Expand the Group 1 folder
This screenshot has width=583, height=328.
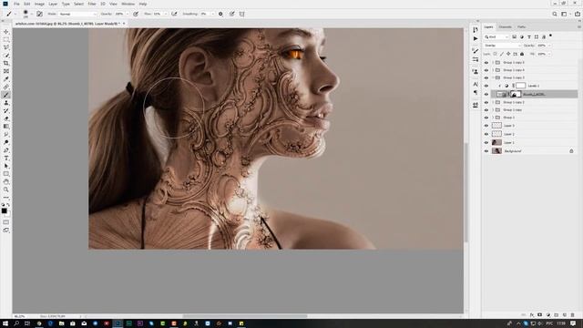pos(494,118)
